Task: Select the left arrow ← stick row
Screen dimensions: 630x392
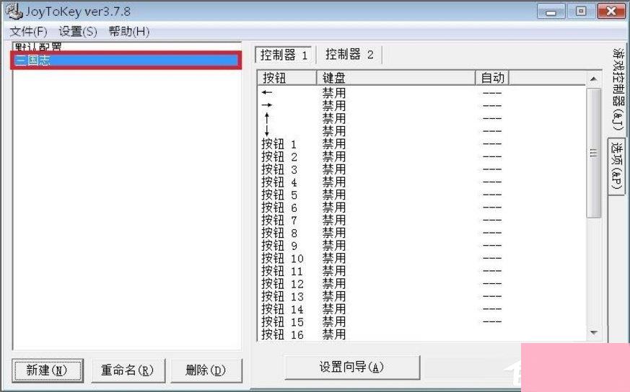Action: click(421, 93)
